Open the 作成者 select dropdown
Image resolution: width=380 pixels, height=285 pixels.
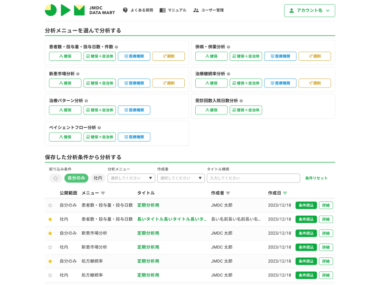point(180,178)
